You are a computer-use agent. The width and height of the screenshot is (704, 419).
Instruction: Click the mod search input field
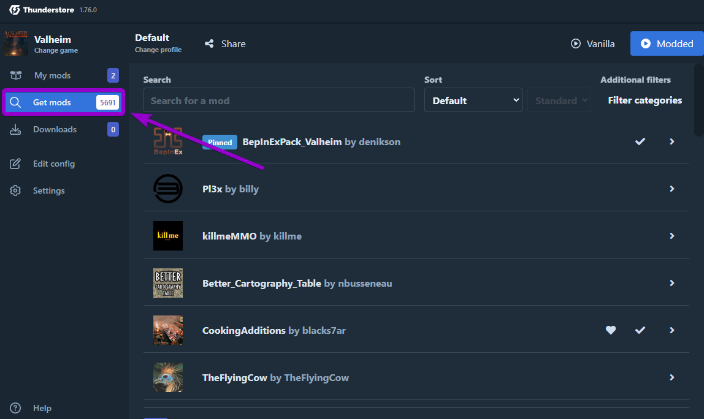(278, 100)
